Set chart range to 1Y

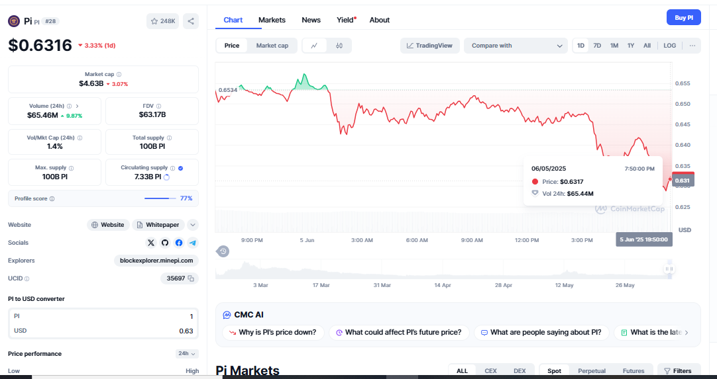coord(631,46)
